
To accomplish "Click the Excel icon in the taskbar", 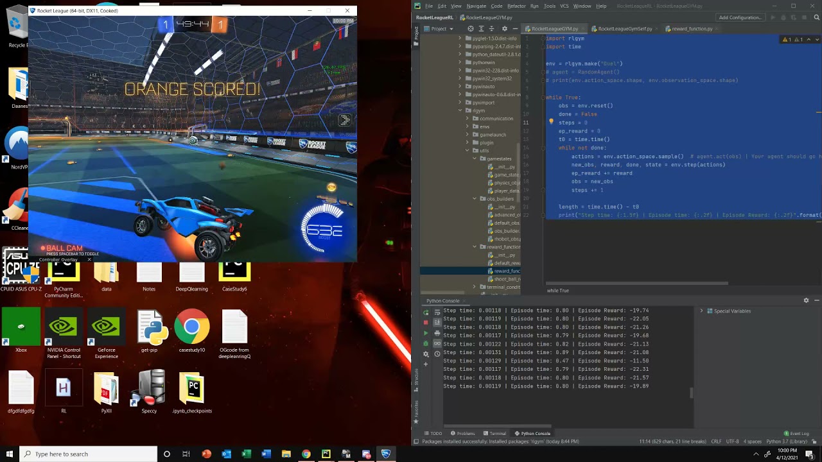I will pos(246,454).
